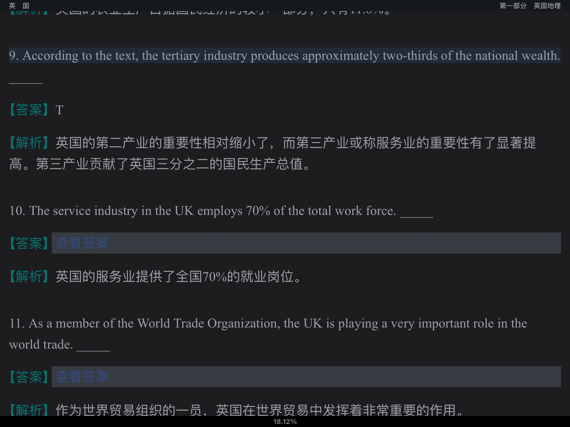Click the 【解析】 label under question 11
The height and width of the screenshot is (427, 570).
(x=29, y=410)
